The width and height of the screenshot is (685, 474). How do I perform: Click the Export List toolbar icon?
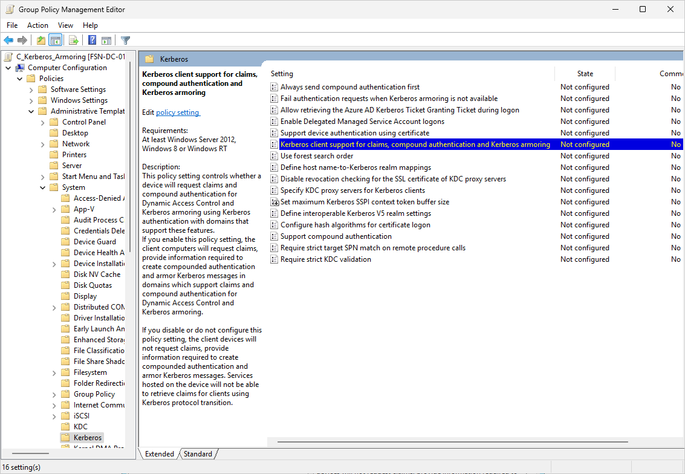74,41
